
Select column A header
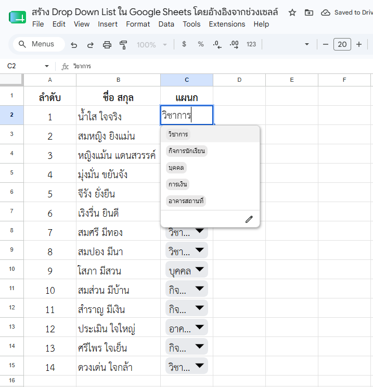click(50, 80)
